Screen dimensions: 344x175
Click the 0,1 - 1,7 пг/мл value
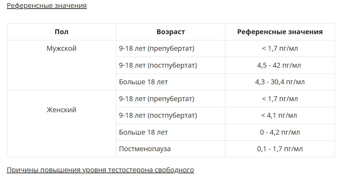[x=280, y=149]
